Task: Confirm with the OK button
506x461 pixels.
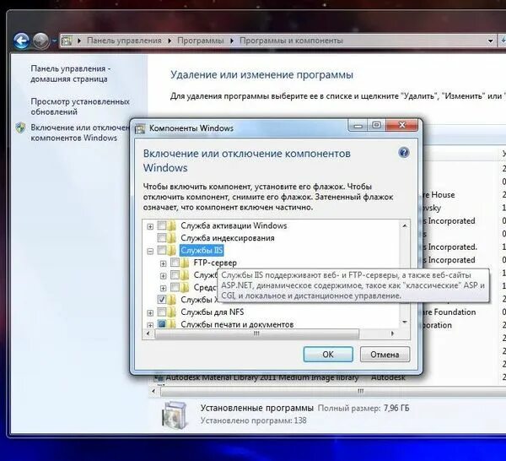Action: click(x=328, y=355)
